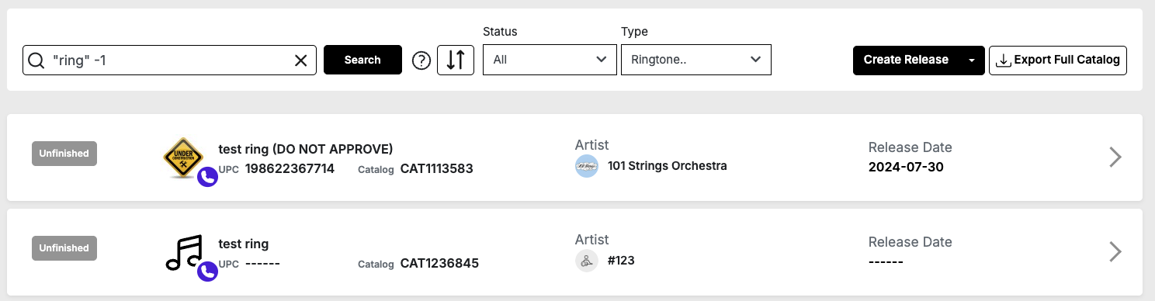
Task: Click the Create Release button
Action: click(906, 60)
